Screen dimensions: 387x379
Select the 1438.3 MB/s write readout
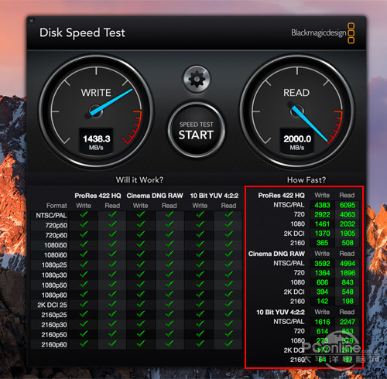(x=96, y=142)
